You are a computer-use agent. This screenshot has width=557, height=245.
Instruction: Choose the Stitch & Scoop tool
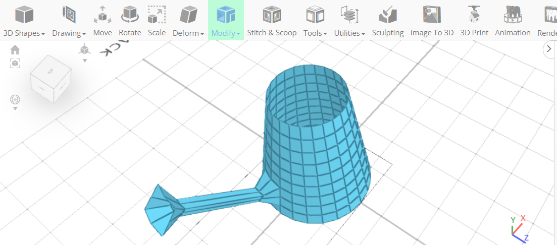(x=272, y=20)
